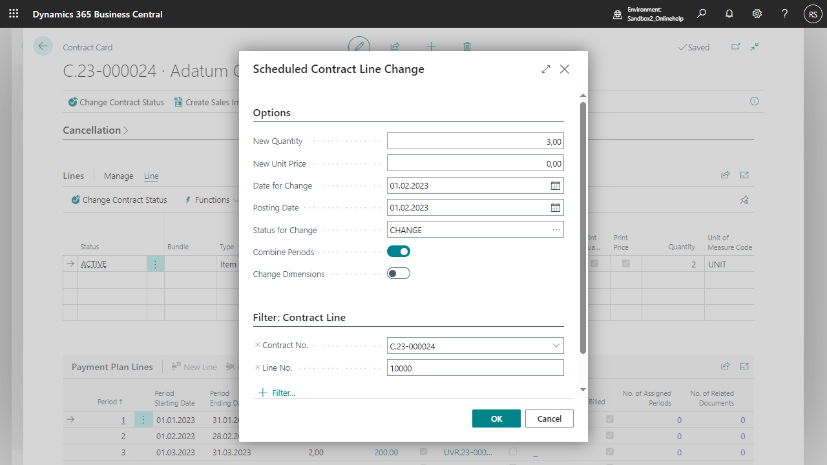Expand the Contract No. dropdown

tap(556, 346)
